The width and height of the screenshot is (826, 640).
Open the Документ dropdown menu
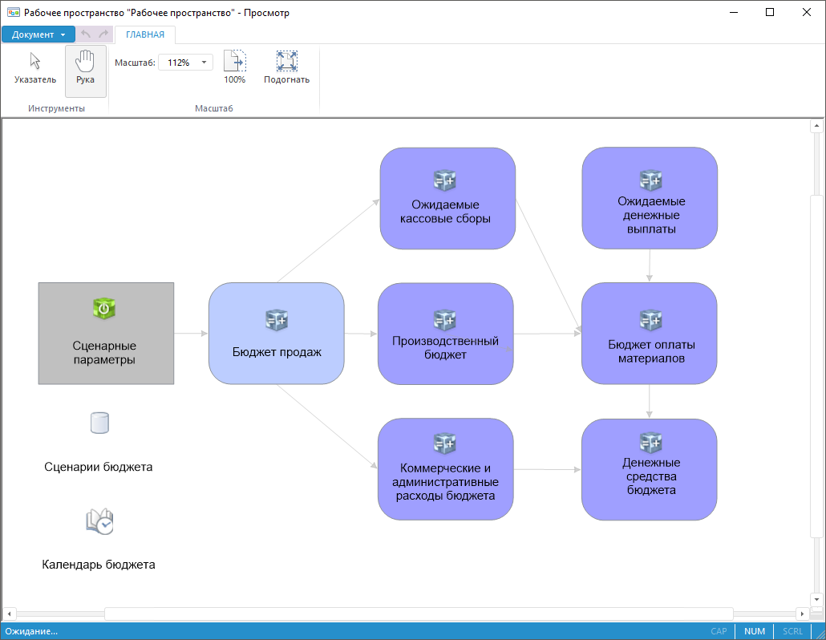(38, 34)
